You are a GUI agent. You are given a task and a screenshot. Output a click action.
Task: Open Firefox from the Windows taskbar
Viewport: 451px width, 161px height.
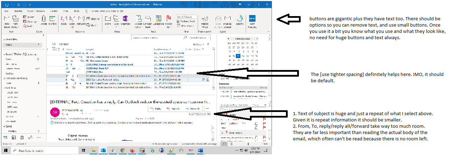[132, 150]
